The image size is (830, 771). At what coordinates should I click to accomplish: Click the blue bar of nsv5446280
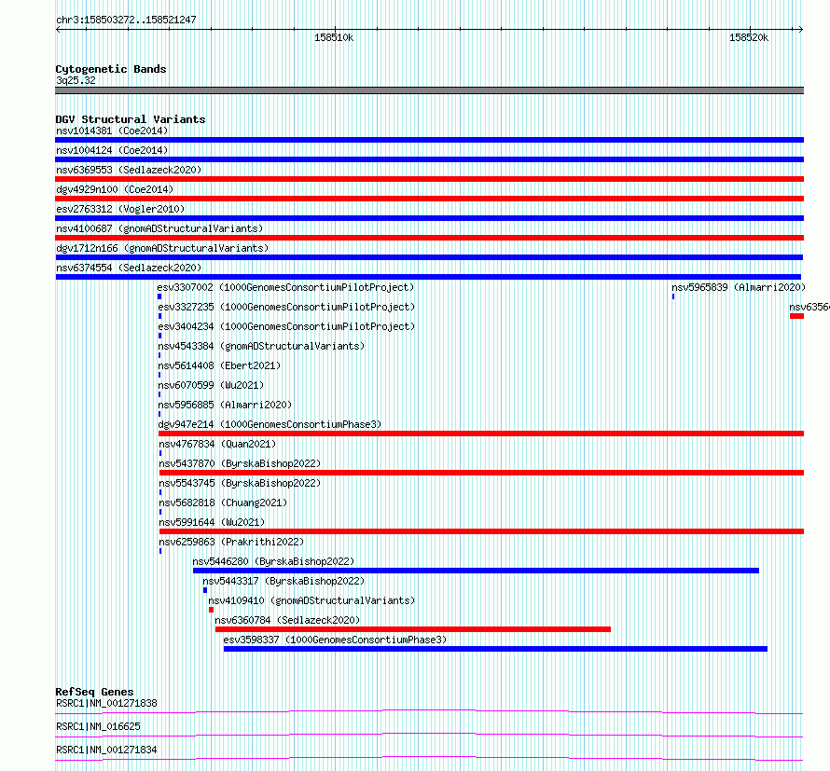pyautogui.click(x=476, y=571)
